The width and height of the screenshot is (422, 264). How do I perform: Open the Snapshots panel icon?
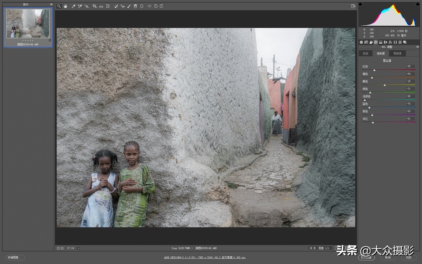[x=405, y=42]
